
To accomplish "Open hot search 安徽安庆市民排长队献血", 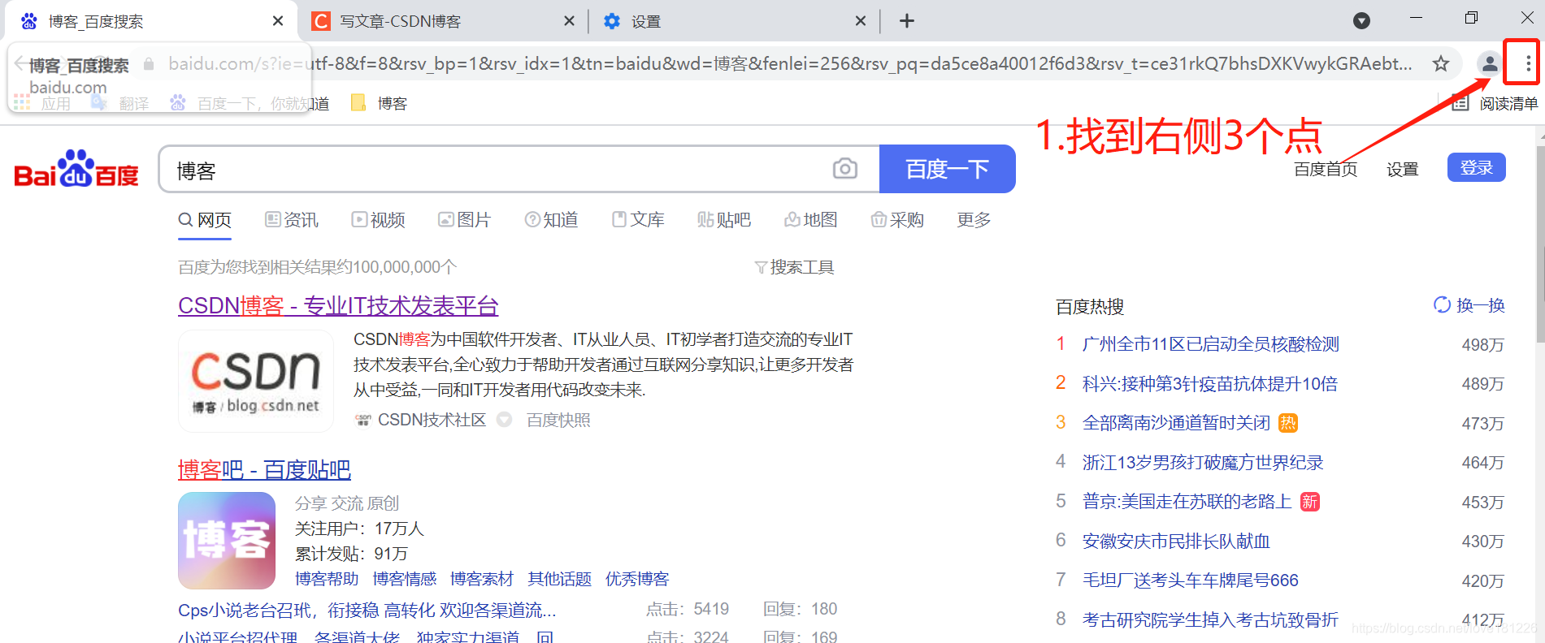I will click(x=1176, y=541).
